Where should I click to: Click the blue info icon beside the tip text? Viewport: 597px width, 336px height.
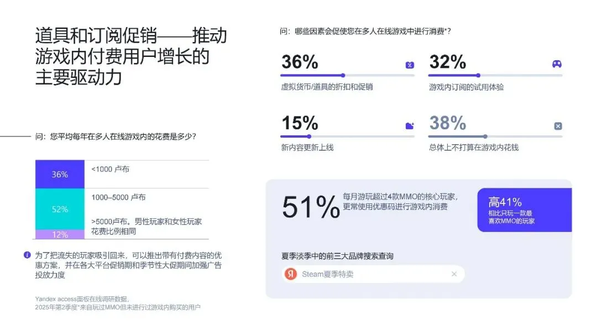[27, 255]
